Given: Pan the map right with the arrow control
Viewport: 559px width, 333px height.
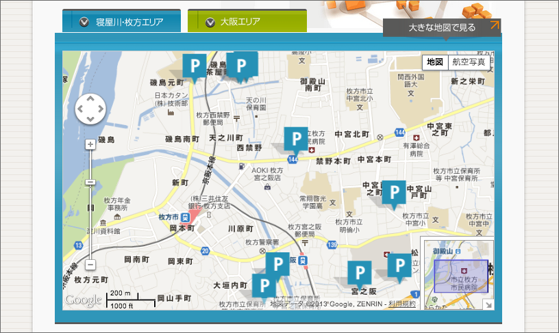Looking at the screenshot, I should (x=100, y=109).
